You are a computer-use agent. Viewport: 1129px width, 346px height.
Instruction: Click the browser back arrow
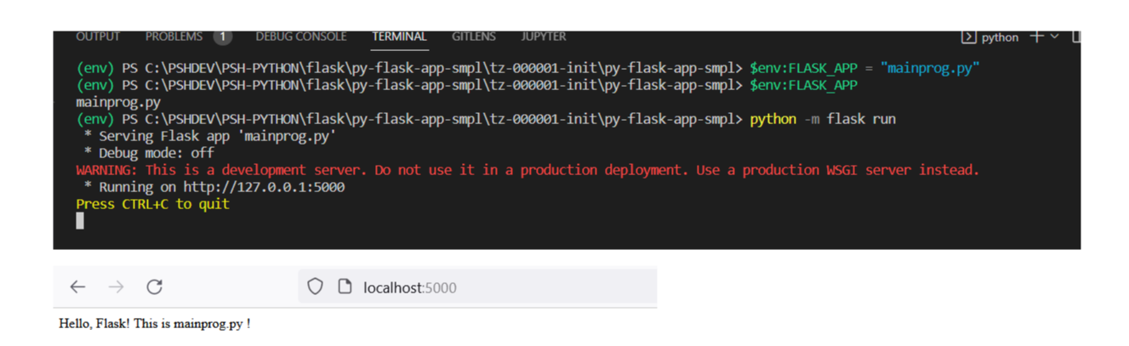pos(77,287)
